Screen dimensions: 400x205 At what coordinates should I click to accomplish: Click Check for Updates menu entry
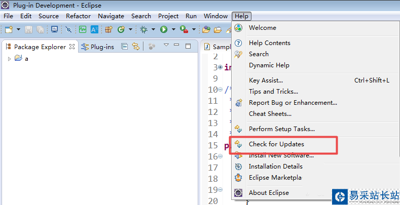pos(315,144)
